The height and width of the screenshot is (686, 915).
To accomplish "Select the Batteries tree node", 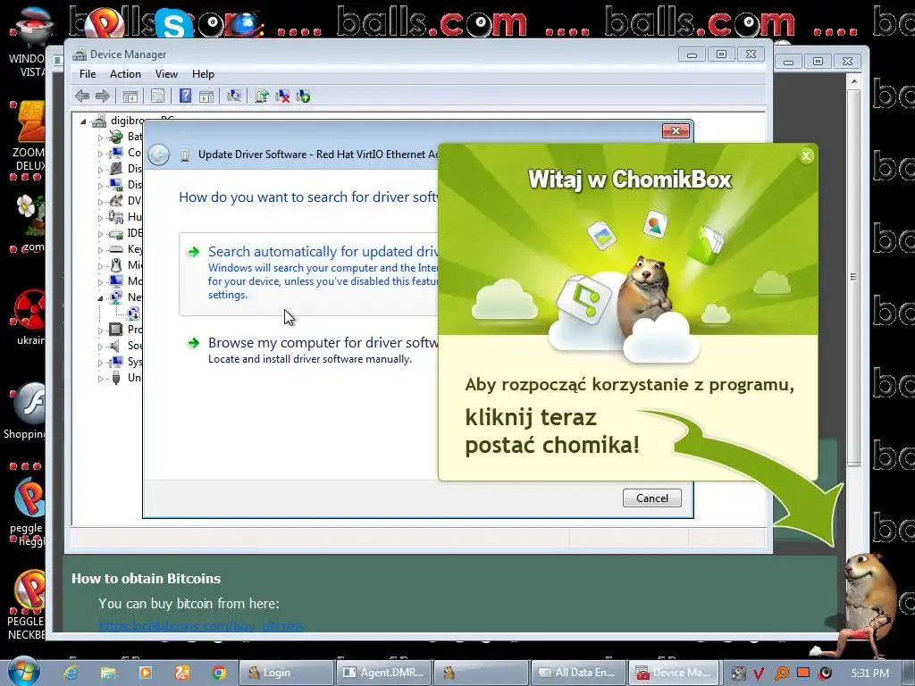I will 126,137.
